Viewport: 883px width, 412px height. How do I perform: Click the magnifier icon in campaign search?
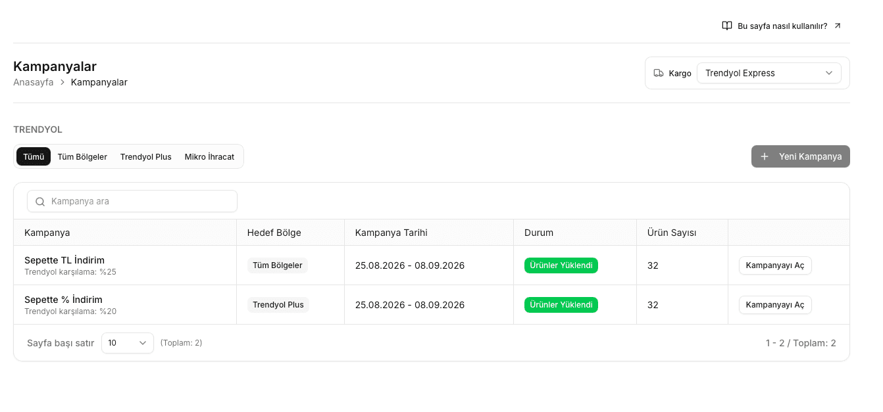pos(40,202)
